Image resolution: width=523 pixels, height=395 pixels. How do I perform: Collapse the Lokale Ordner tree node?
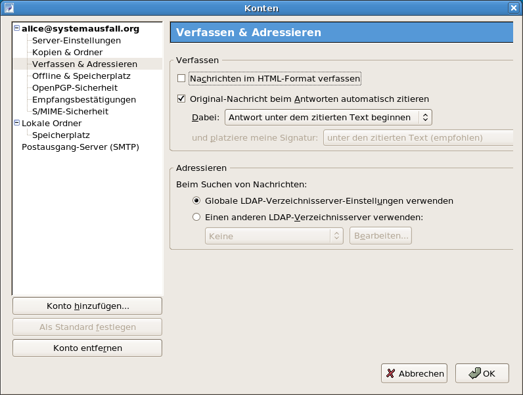pyautogui.click(x=16, y=123)
